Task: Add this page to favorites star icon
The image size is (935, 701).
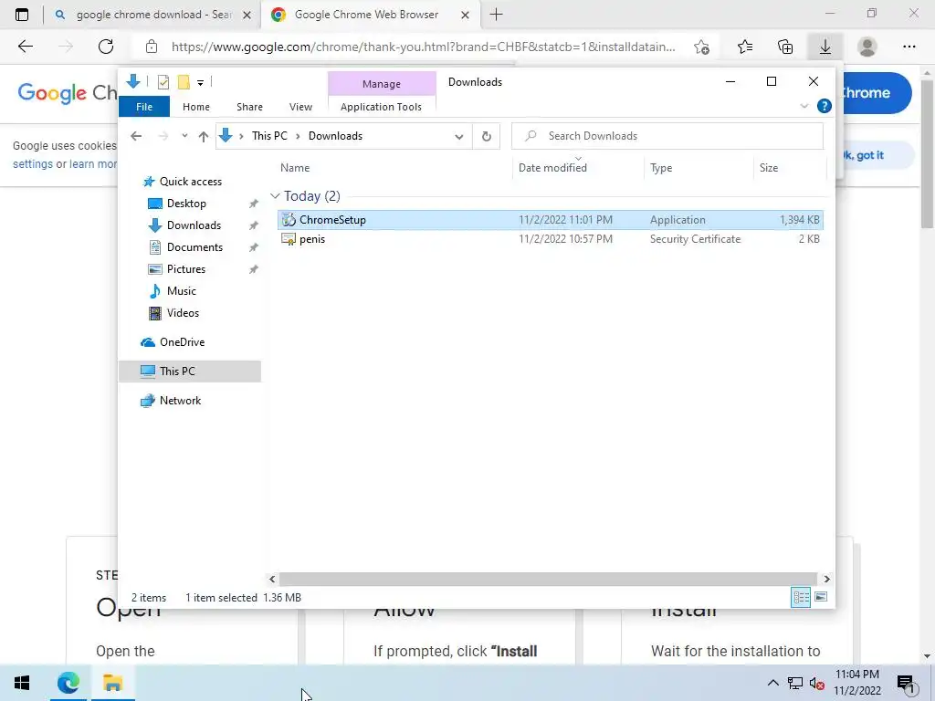Action: [x=702, y=47]
